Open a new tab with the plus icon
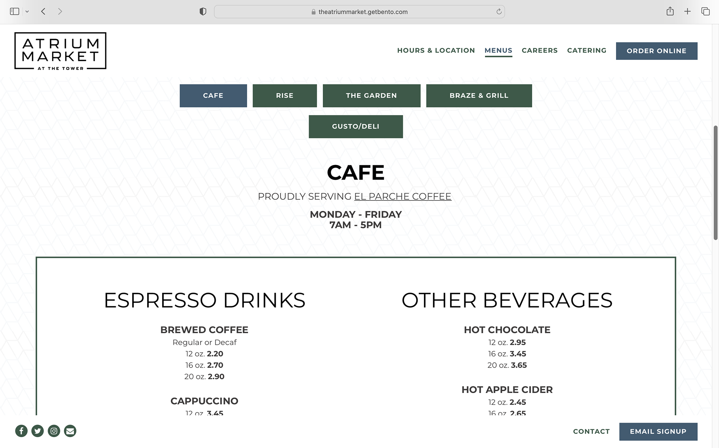The height and width of the screenshot is (448, 719). tap(687, 12)
